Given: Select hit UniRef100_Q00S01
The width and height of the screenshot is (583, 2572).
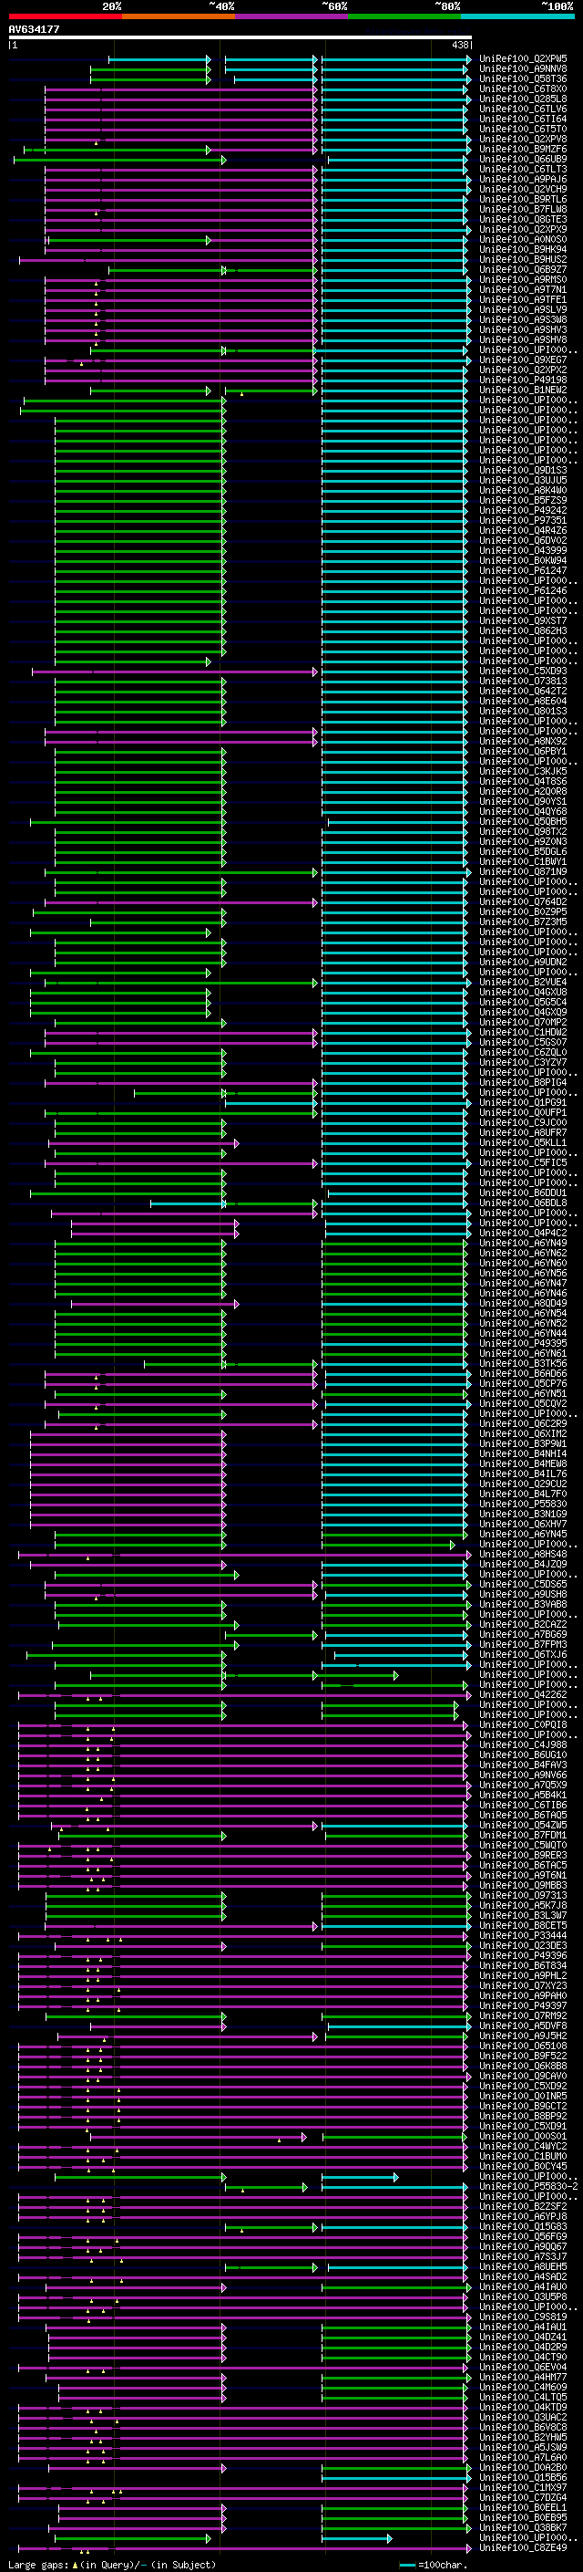Looking at the screenshot, I should click(522, 2136).
